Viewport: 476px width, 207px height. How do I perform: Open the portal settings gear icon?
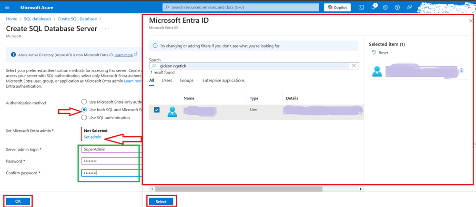[385, 7]
